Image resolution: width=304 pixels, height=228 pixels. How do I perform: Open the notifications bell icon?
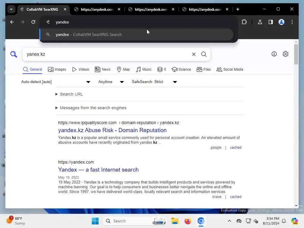[x=284, y=221]
